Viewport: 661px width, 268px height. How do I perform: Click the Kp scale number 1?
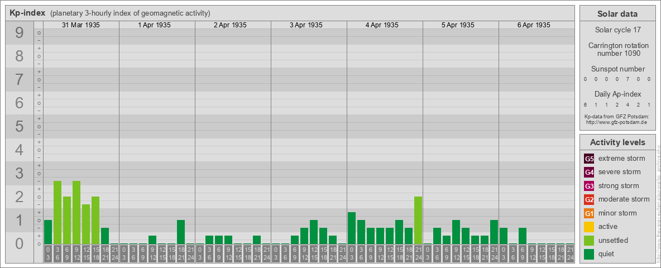click(19, 221)
